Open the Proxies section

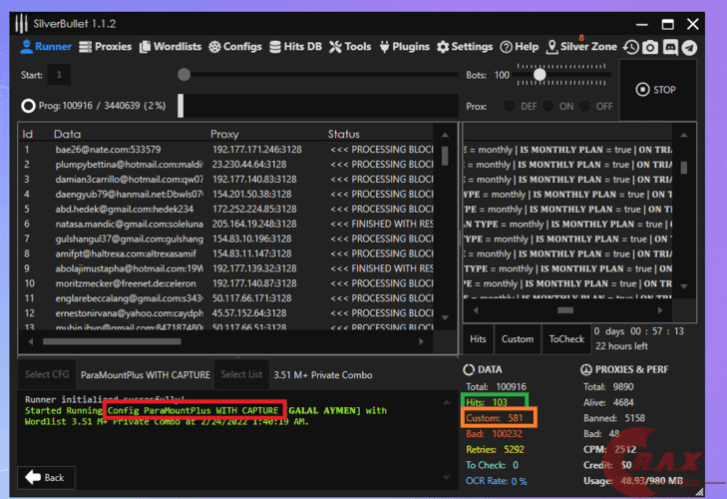coord(105,46)
